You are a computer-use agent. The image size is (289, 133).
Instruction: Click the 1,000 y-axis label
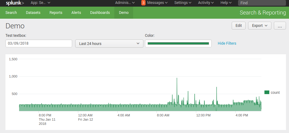[13, 76]
